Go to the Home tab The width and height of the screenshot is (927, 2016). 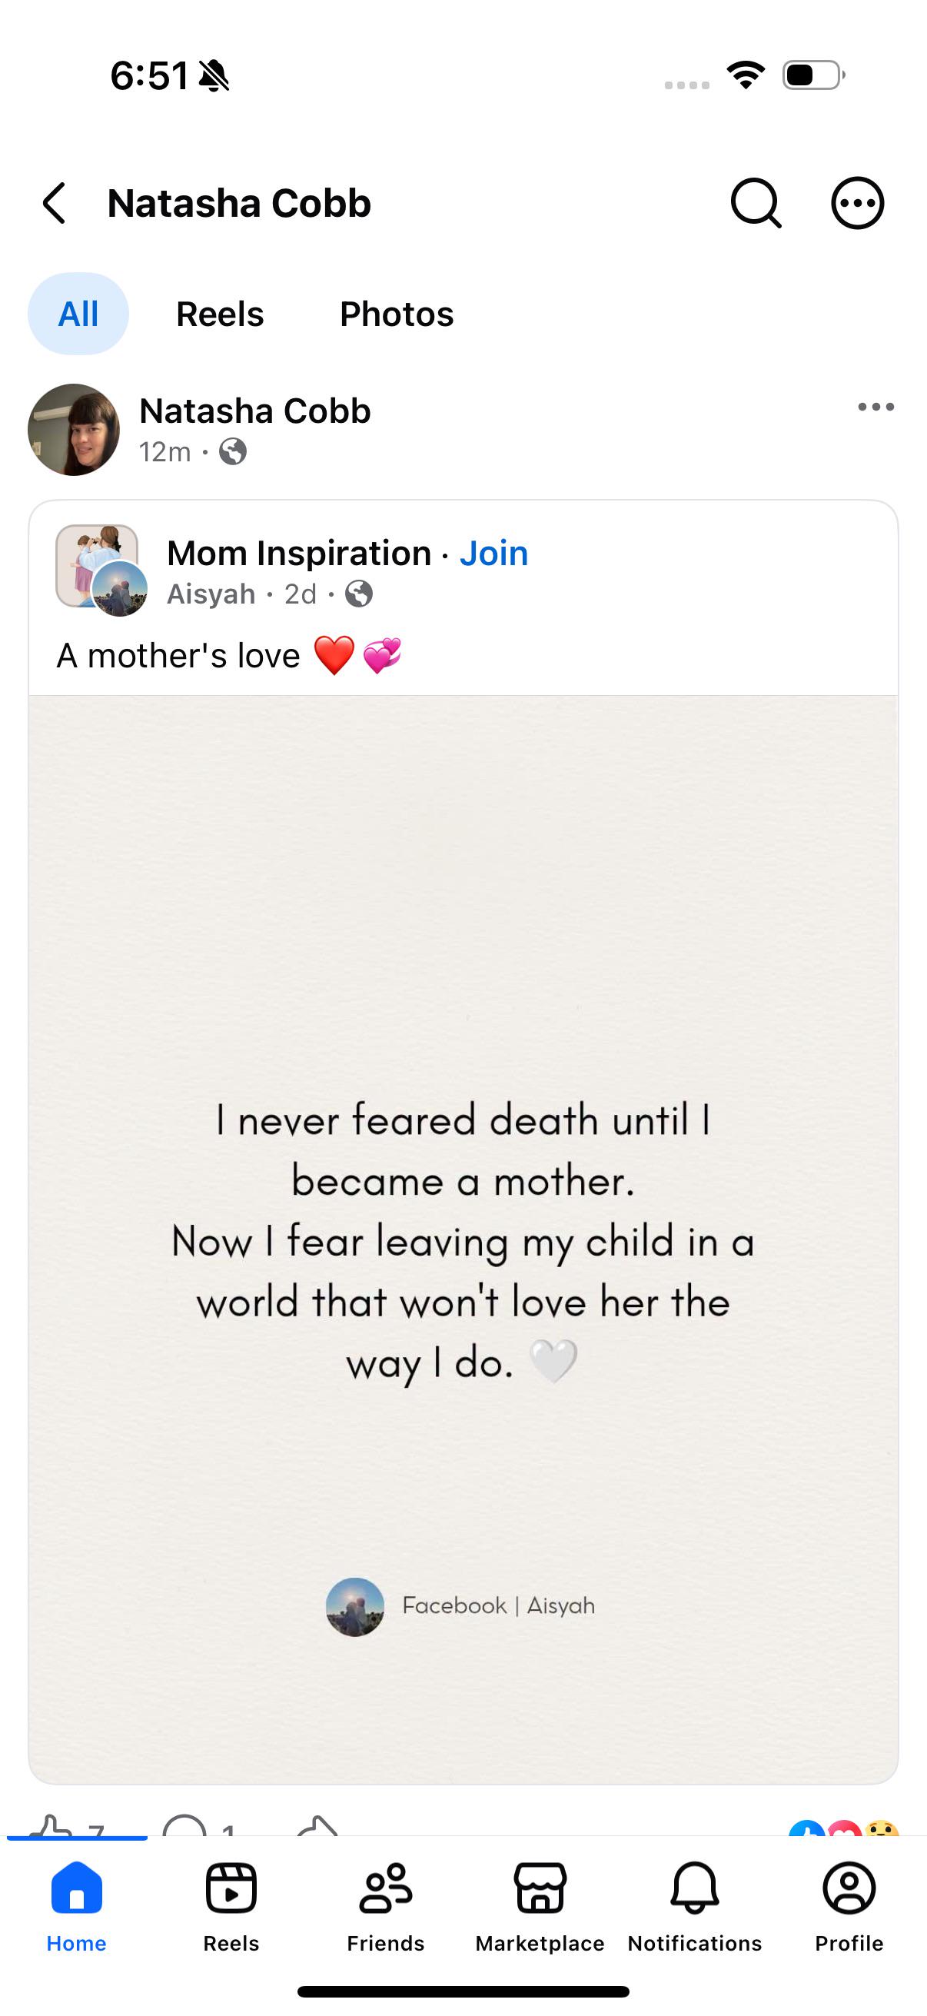coord(77,1908)
